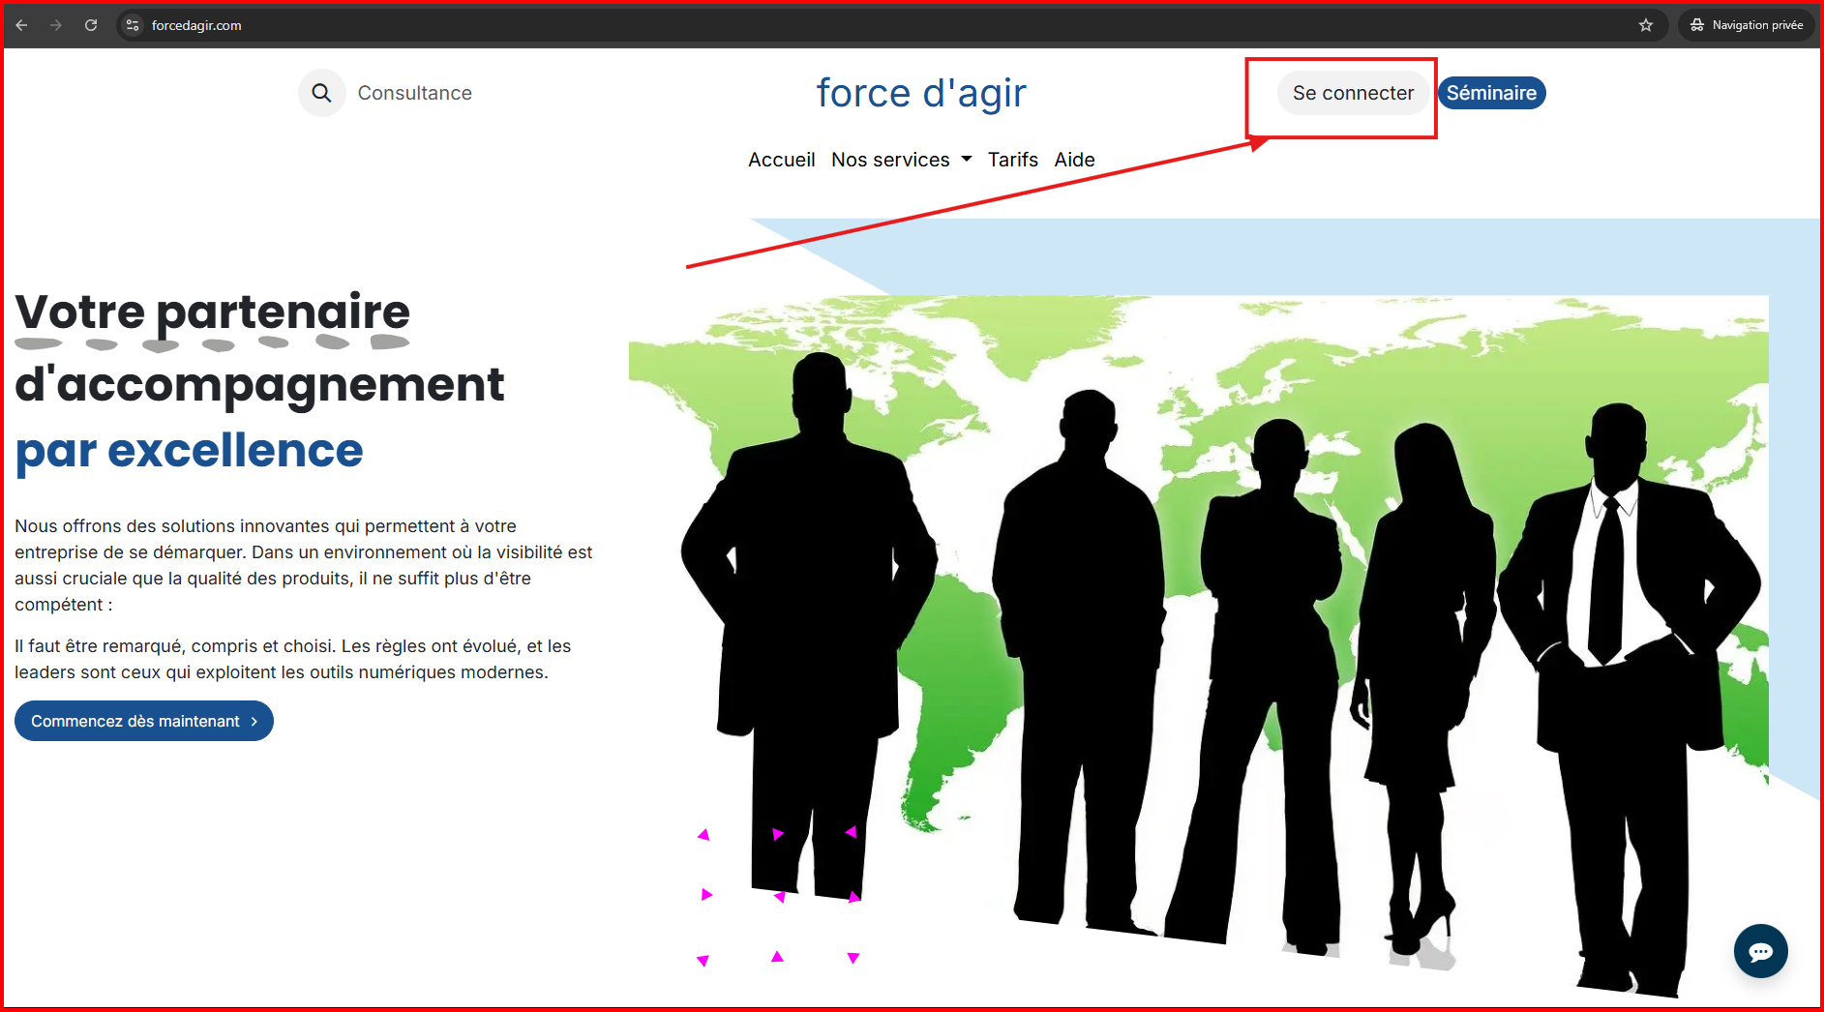Click the Consultance search field
The width and height of the screenshot is (1824, 1012).
(414, 93)
